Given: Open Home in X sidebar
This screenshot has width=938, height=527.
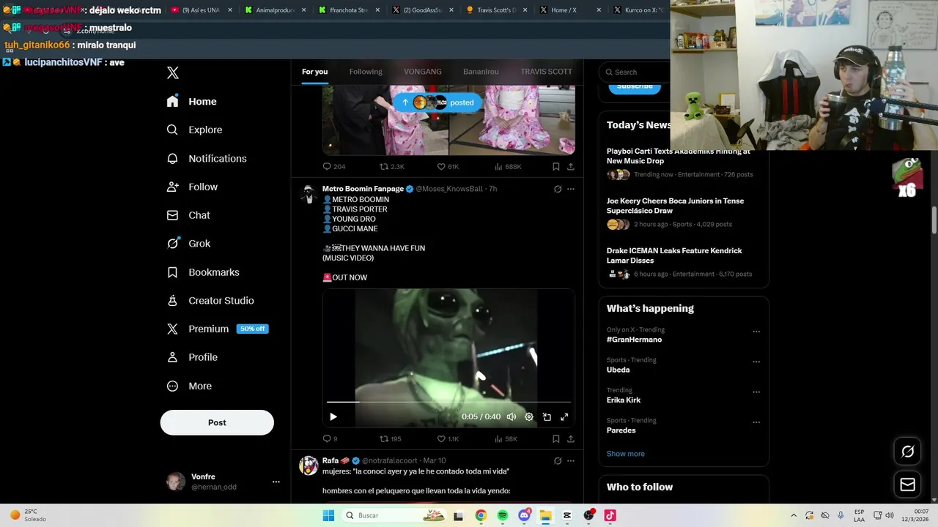Looking at the screenshot, I should 192,102.
